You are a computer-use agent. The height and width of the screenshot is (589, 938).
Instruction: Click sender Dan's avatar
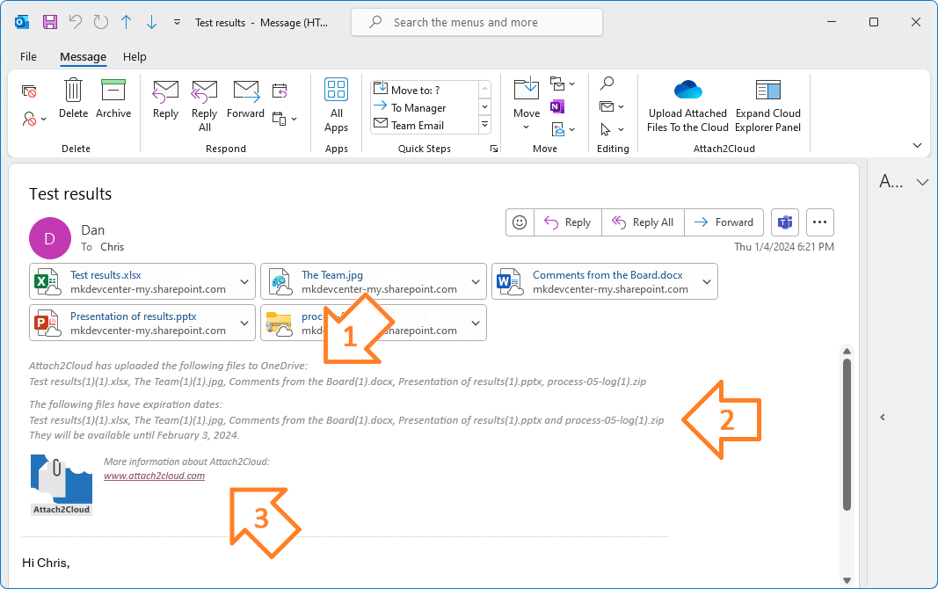click(x=50, y=238)
